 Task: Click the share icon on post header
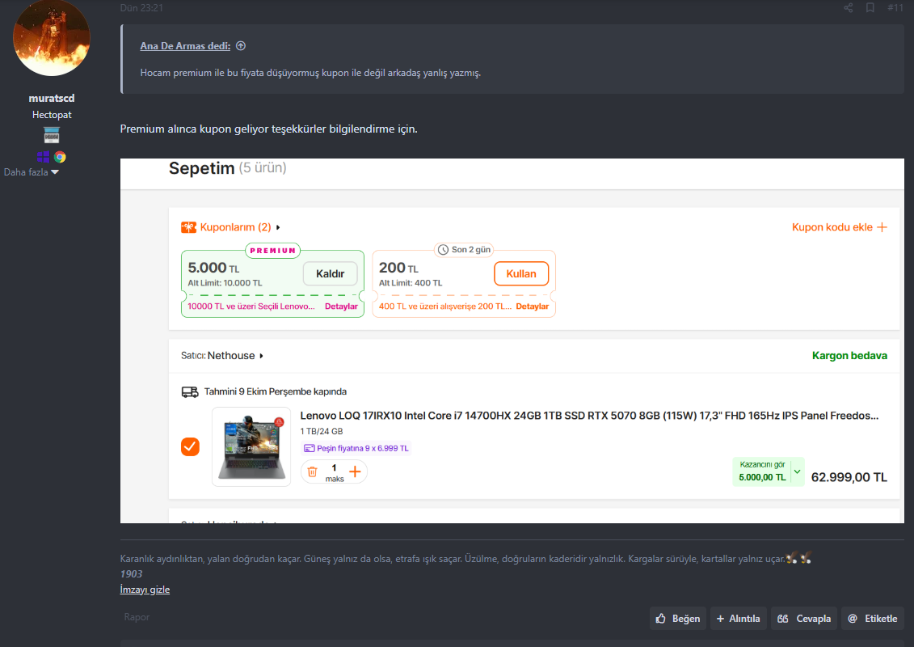coord(848,7)
